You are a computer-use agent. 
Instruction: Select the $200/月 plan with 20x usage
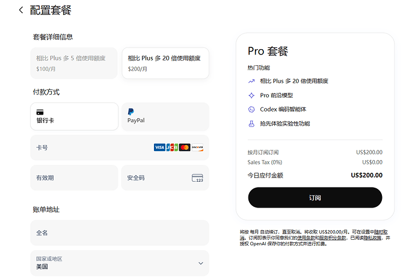[x=165, y=64]
